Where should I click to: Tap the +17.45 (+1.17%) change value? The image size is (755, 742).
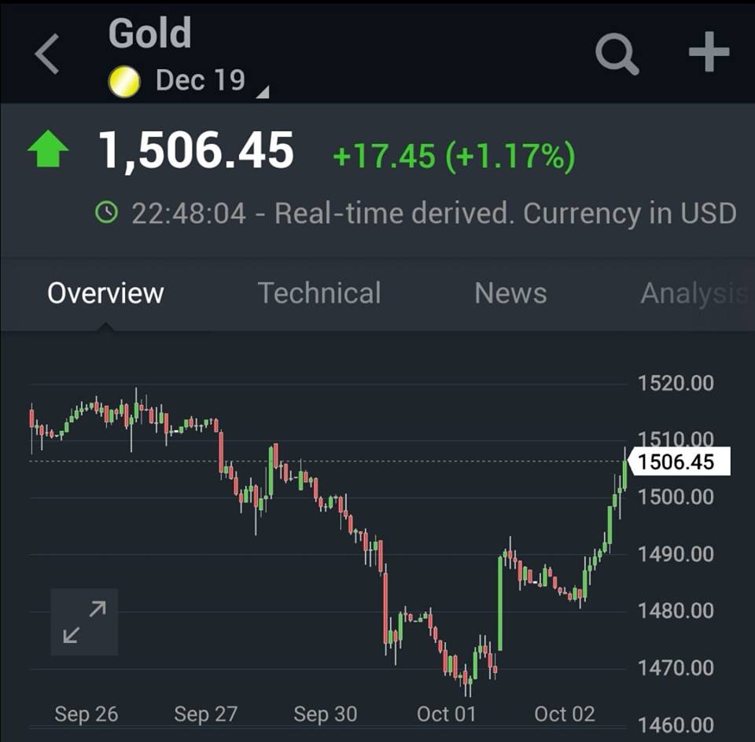(454, 156)
